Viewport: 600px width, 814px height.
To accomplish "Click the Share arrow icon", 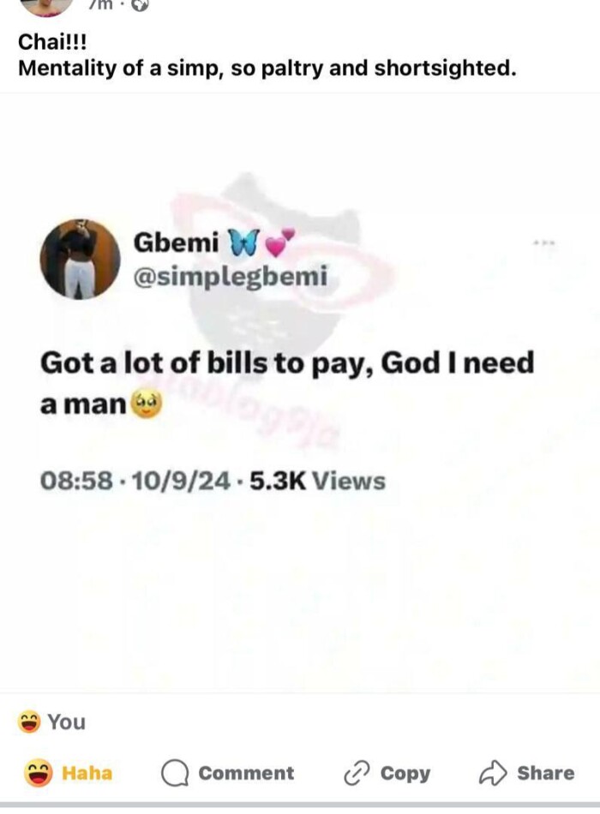I will pos(492,773).
